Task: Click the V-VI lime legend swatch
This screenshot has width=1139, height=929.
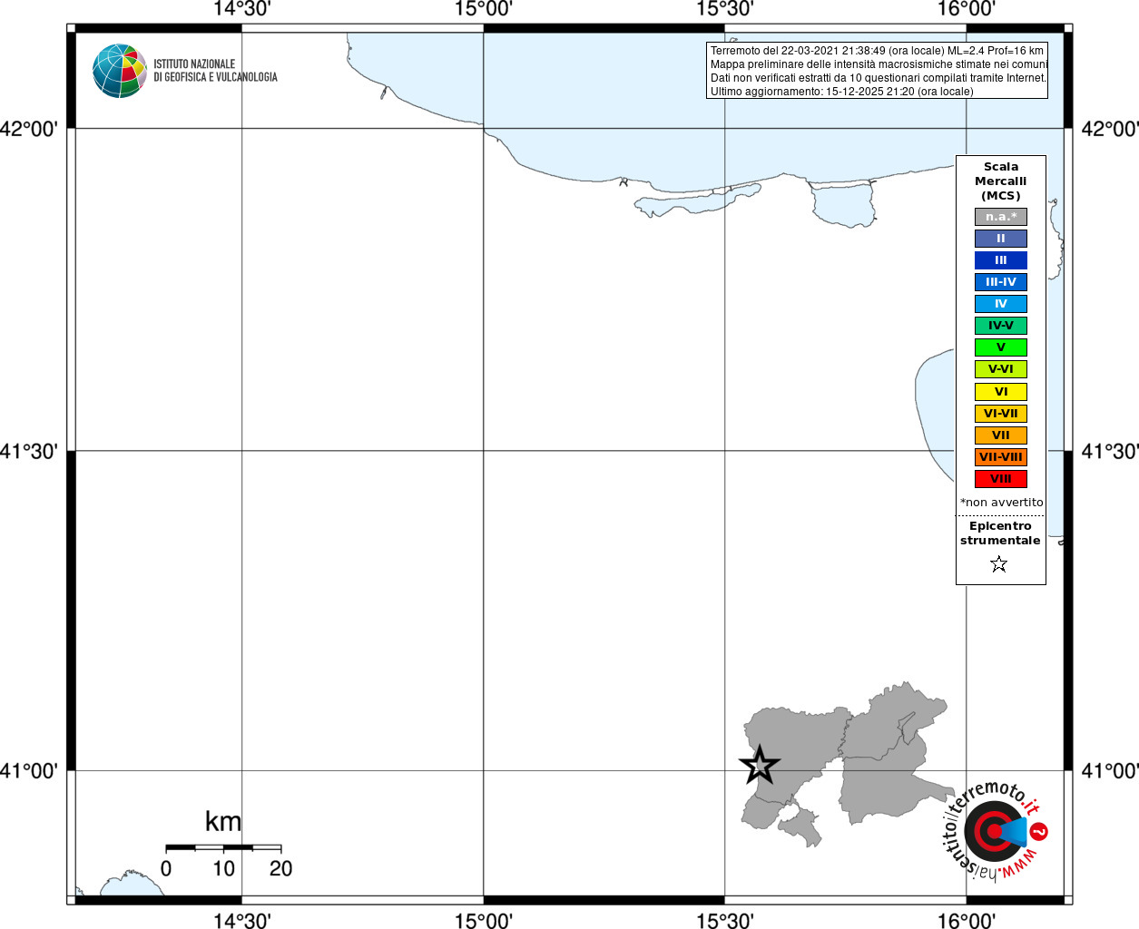Action: (1001, 369)
